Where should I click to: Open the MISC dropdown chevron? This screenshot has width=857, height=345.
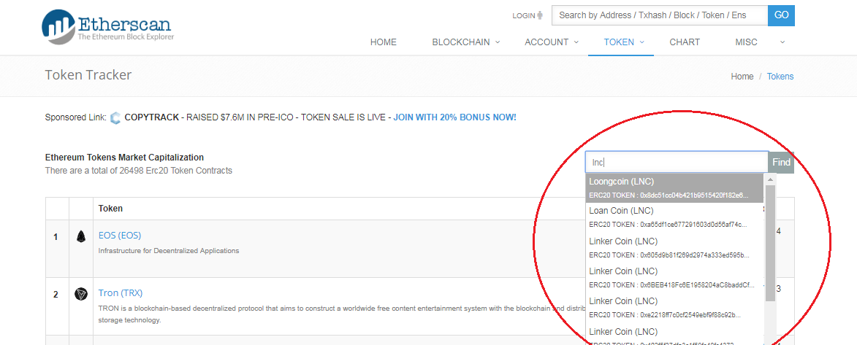click(x=782, y=42)
